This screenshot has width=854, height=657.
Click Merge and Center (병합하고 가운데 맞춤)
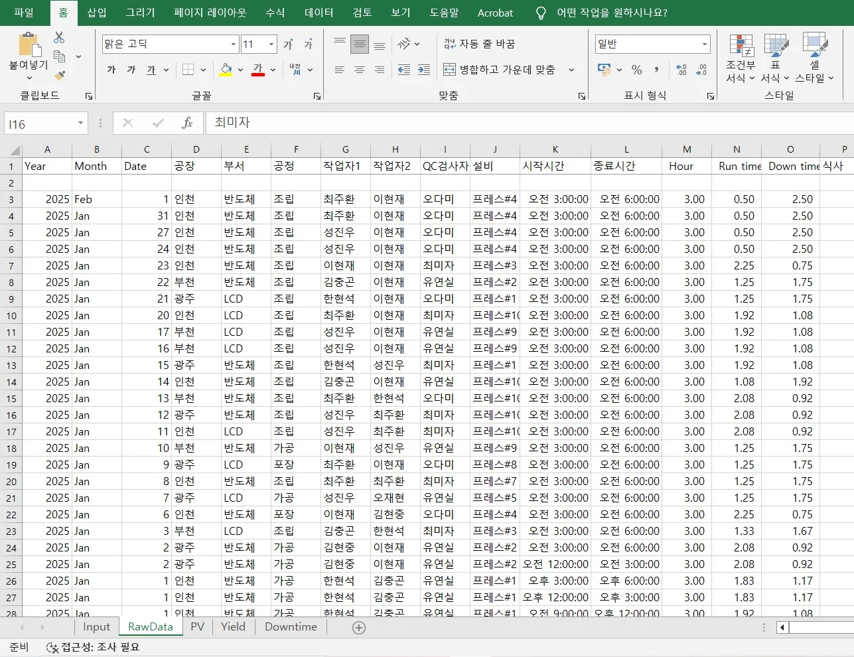pos(499,70)
